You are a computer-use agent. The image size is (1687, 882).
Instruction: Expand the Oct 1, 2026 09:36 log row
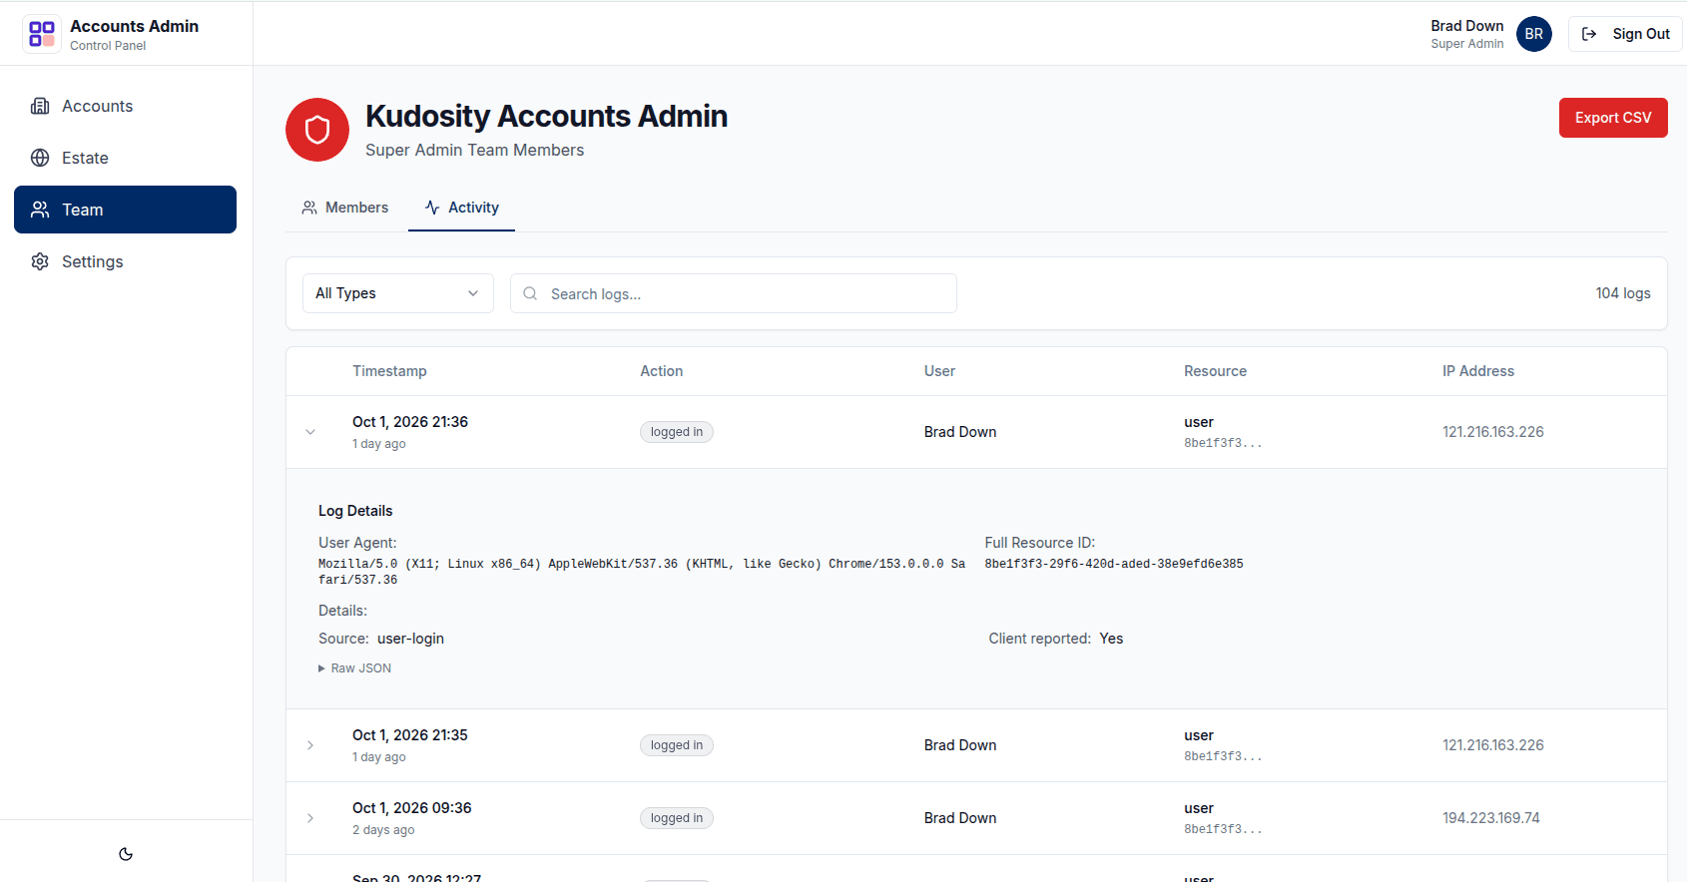pyautogui.click(x=310, y=818)
